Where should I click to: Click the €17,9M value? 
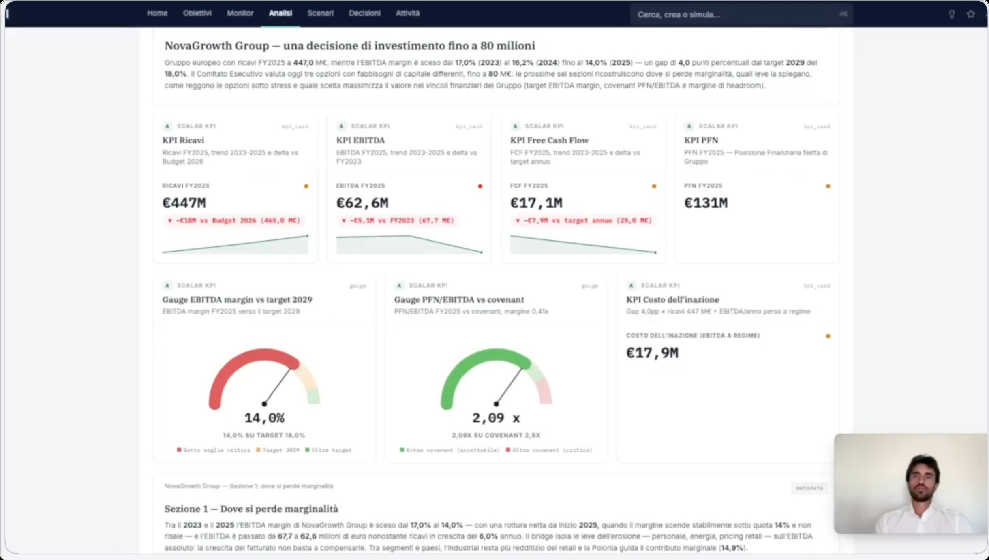652,353
